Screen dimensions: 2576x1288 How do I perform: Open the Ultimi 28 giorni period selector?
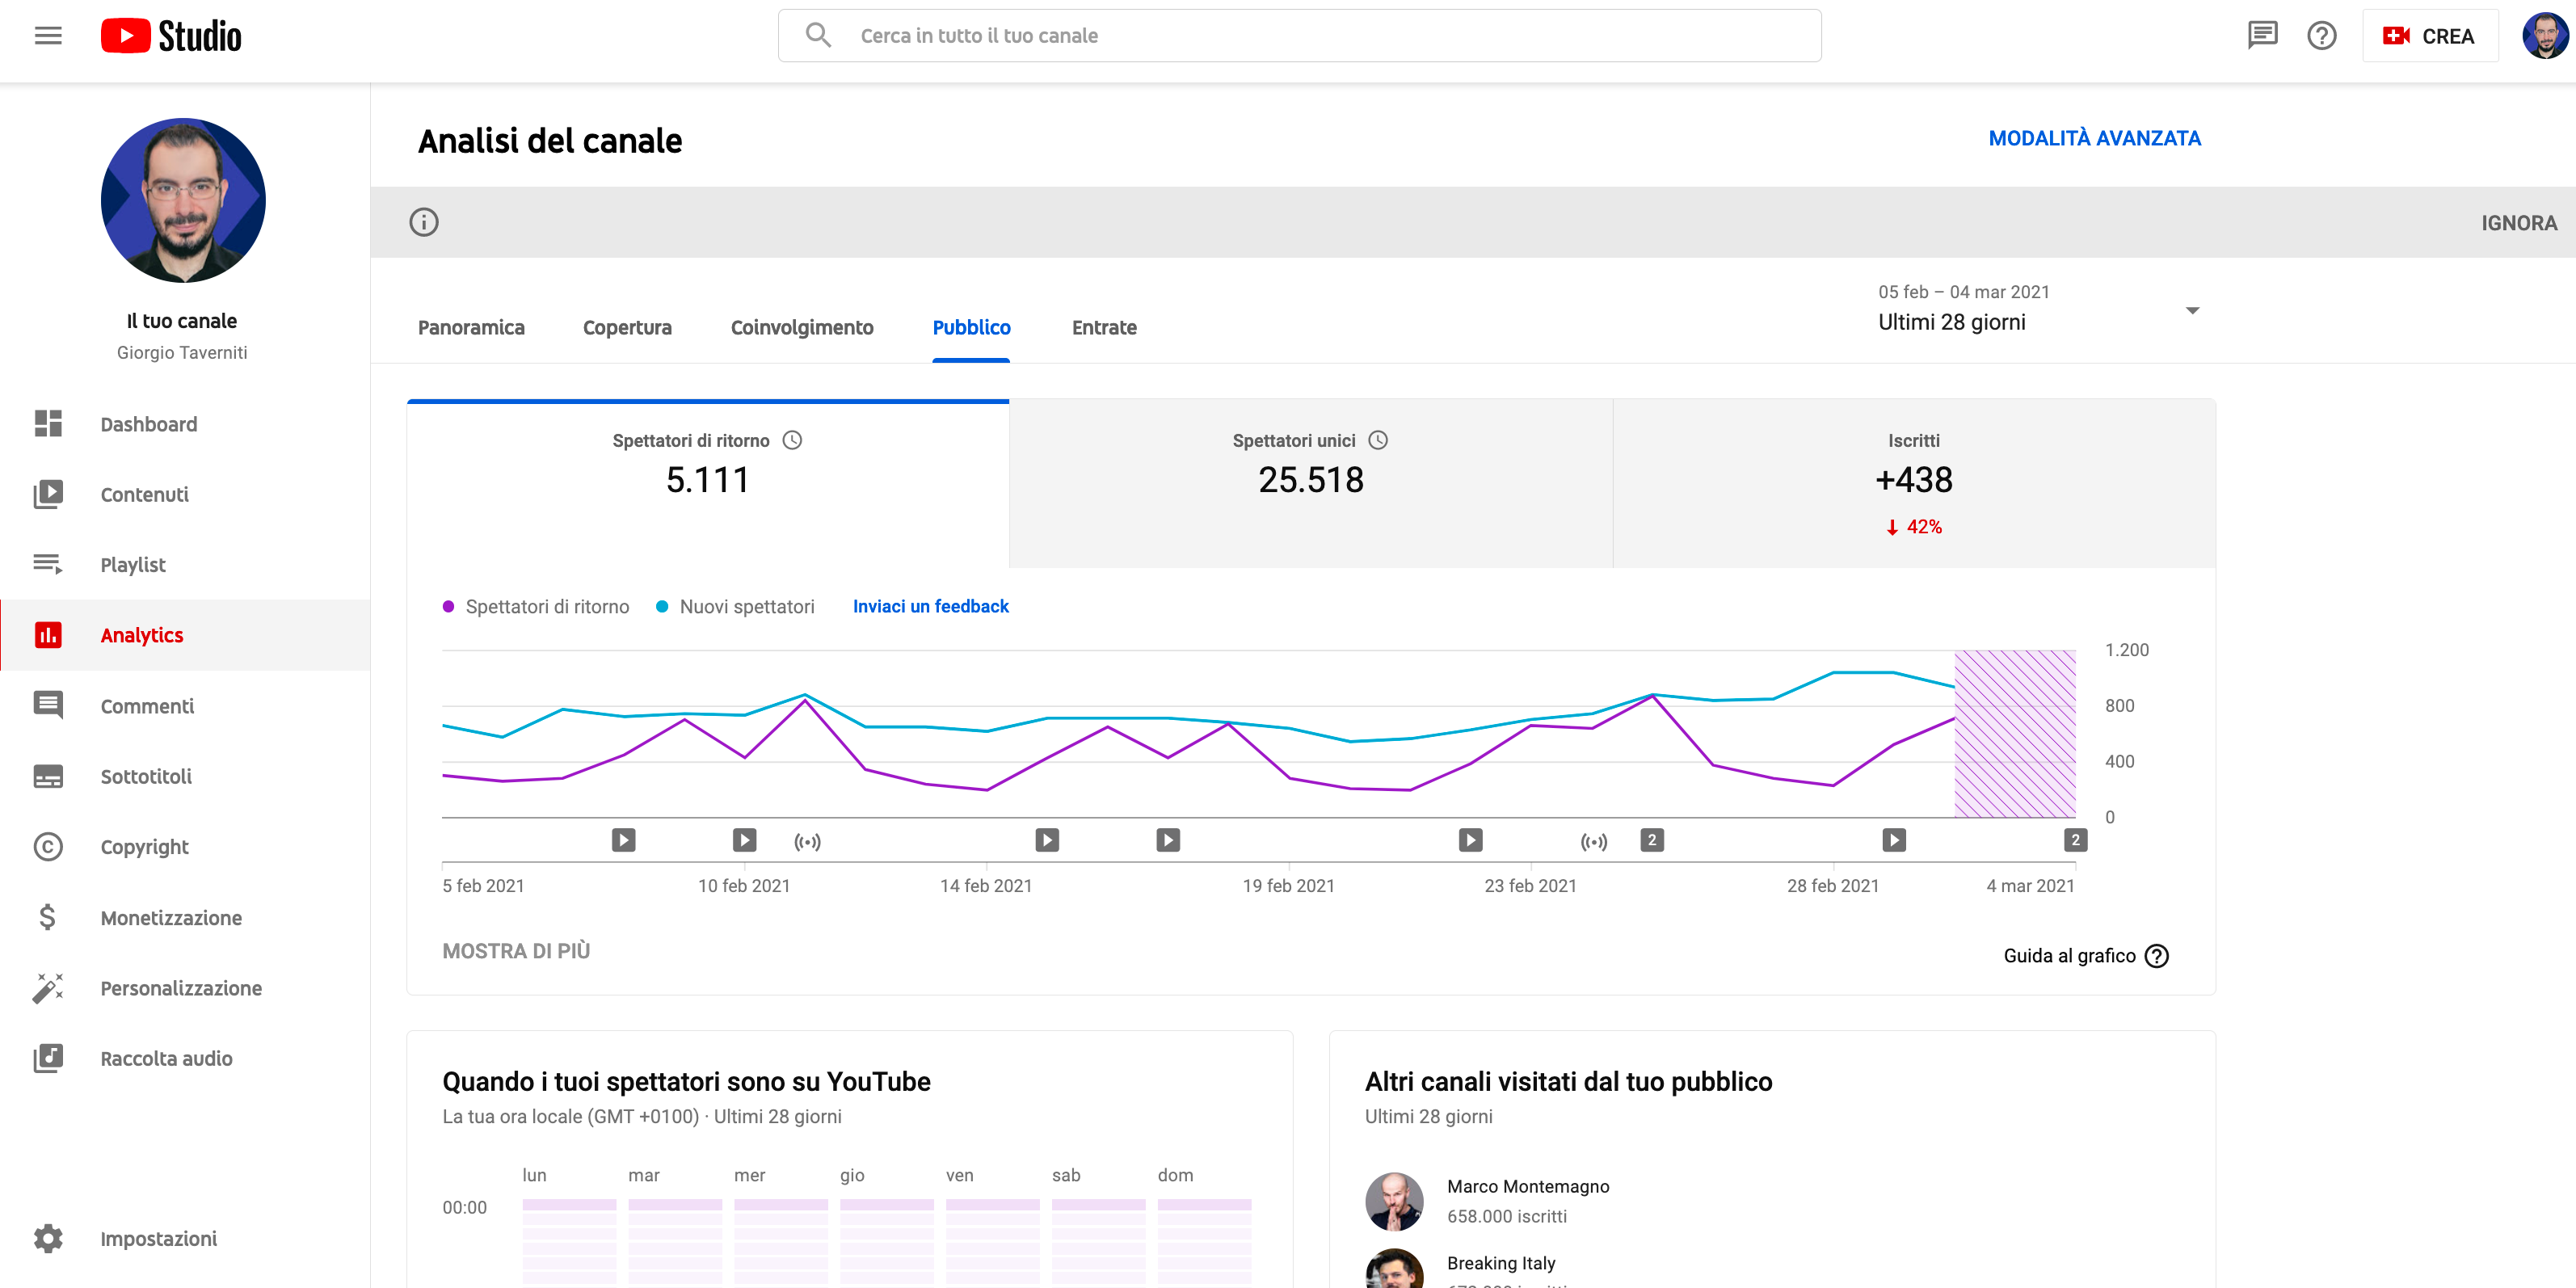[2039, 308]
